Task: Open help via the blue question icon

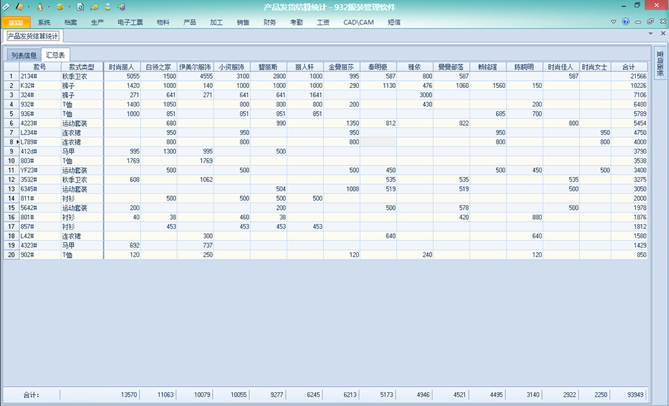Action: [x=627, y=22]
